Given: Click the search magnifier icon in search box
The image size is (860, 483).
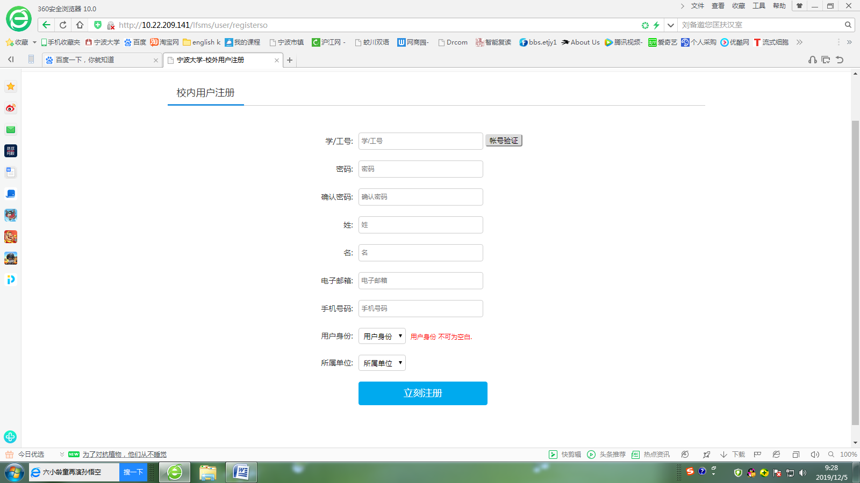Looking at the screenshot, I should click(848, 25).
